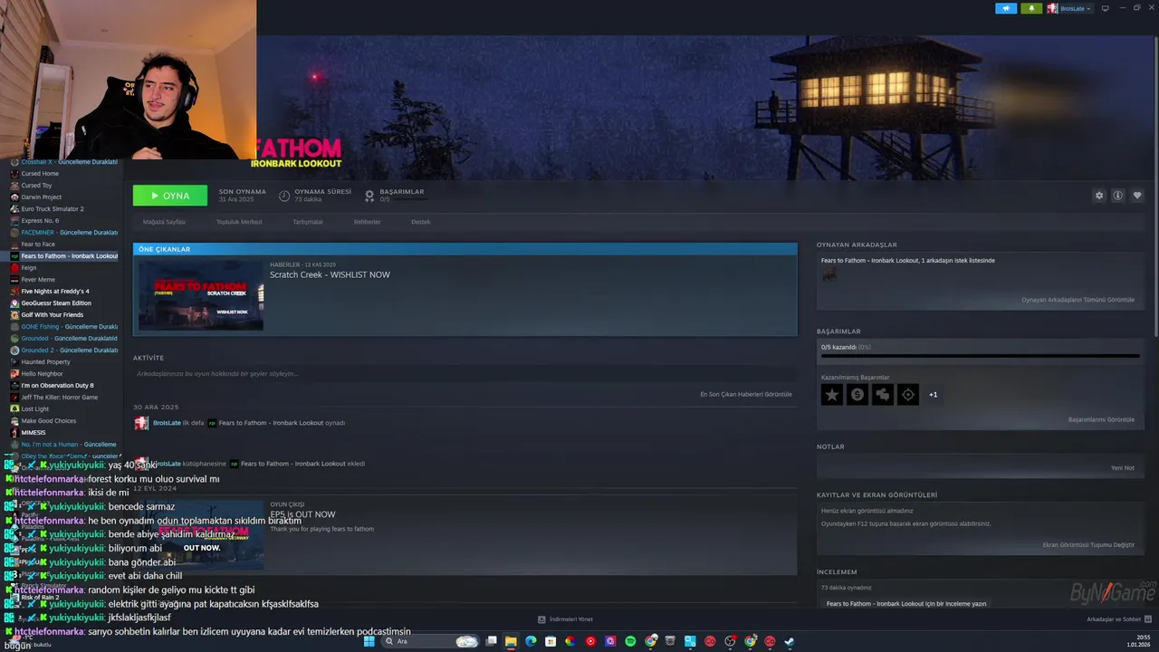The width and height of the screenshot is (1159, 652).
Task: Click En Son Çıkan Haberleri Görüntüle link
Action: tap(746, 394)
